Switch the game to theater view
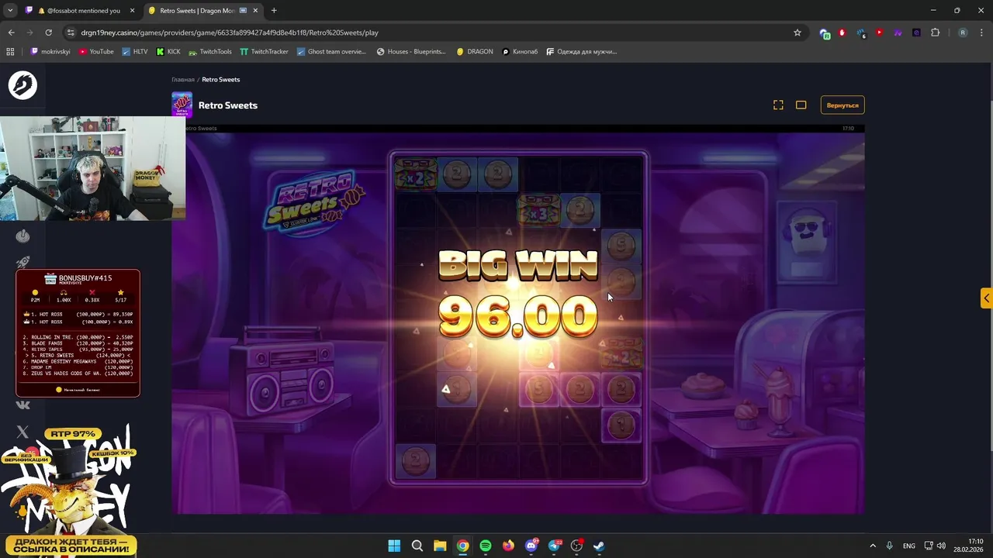 click(x=801, y=105)
